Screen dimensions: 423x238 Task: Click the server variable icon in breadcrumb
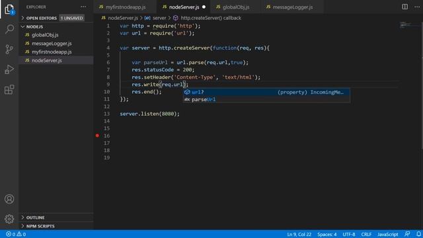coord(147,18)
